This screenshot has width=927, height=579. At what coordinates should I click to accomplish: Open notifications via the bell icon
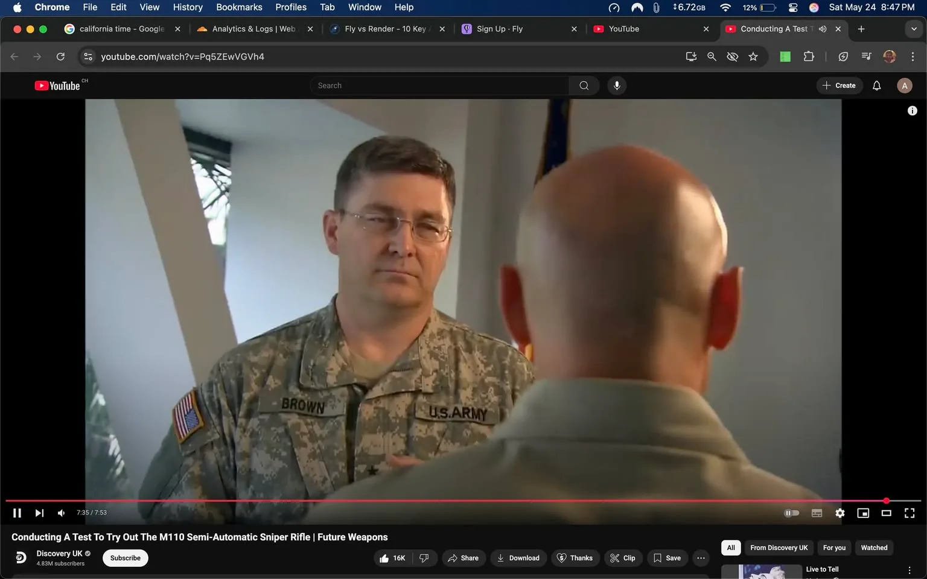[x=876, y=85]
